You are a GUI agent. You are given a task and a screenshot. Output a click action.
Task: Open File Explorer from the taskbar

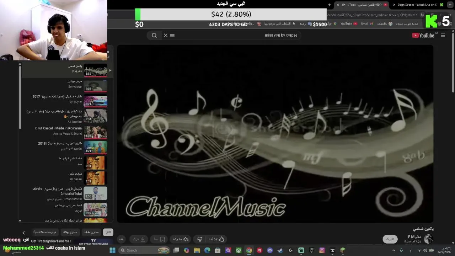pyautogui.click(x=197, y=250)
